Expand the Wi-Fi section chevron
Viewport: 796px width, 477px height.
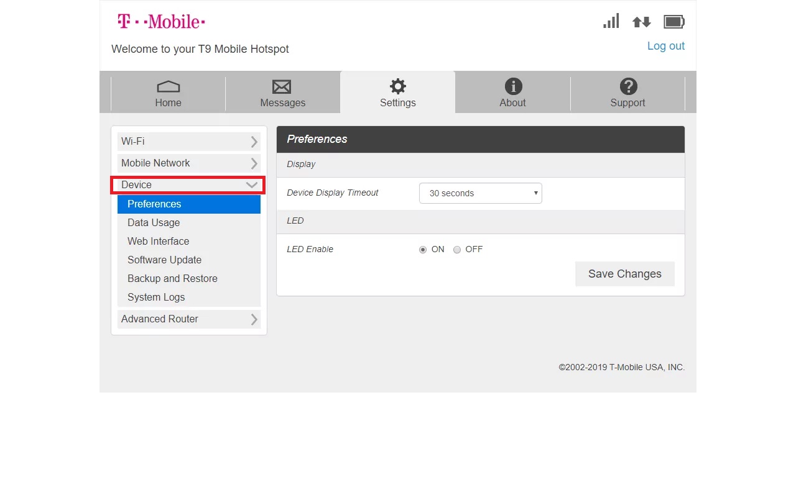(x=254, y=142)
